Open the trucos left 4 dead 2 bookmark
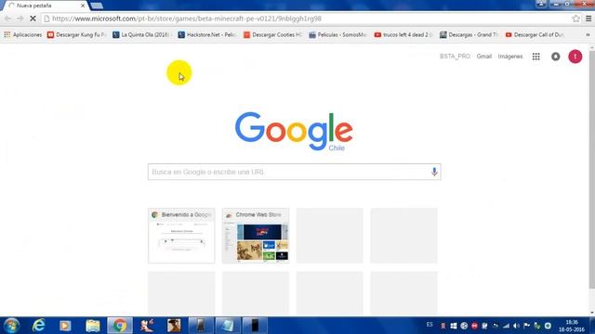Screen dimensions: 595x334 [x=403, y=35]
